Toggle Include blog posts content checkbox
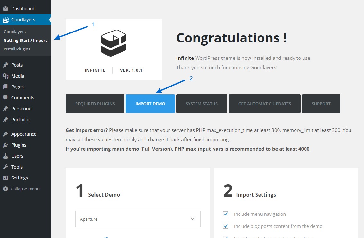Viewport: 364px width, 238px height. (x=226, y=226)
